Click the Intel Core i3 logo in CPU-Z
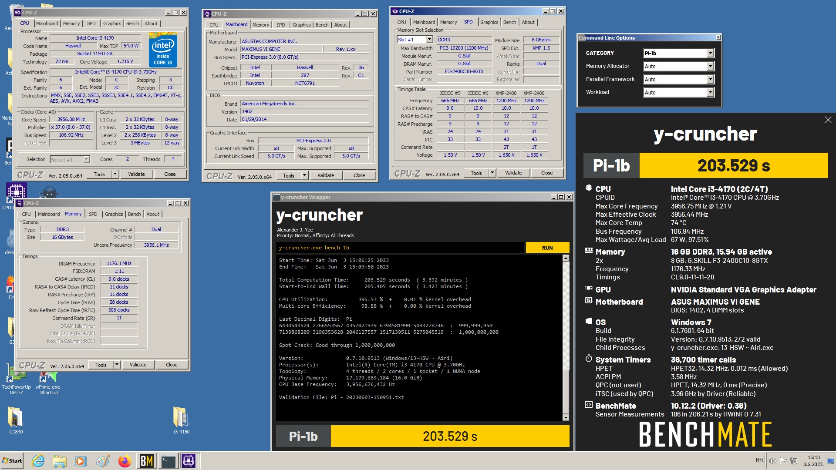 [x=163, y=50]
